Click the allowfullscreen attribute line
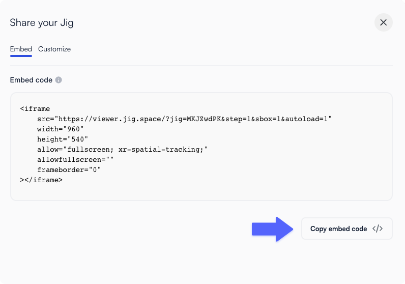The image size is (405, 284). pos(75,159)
